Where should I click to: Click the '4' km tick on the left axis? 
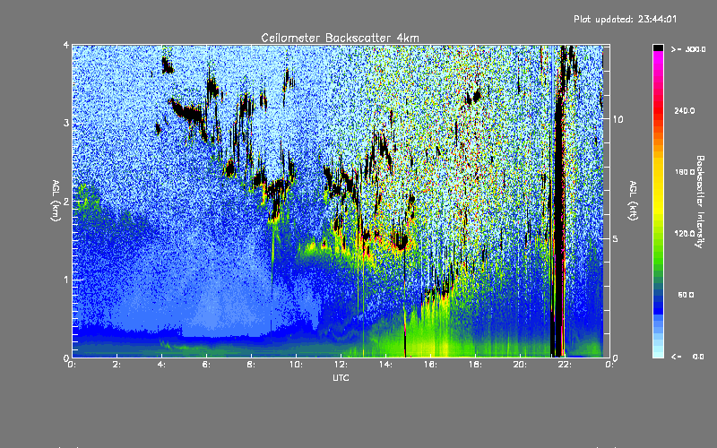click(x=66, y=45)
